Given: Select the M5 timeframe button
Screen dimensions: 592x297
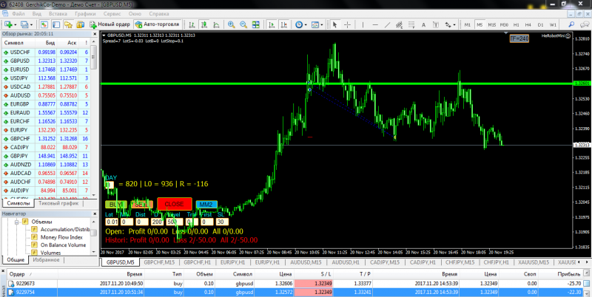Looking at the screenshot, I should (480, 24).
